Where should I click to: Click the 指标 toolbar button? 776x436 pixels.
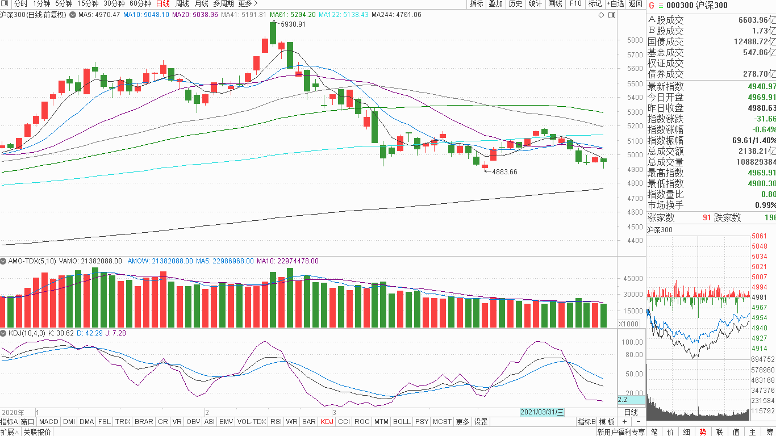476,4
